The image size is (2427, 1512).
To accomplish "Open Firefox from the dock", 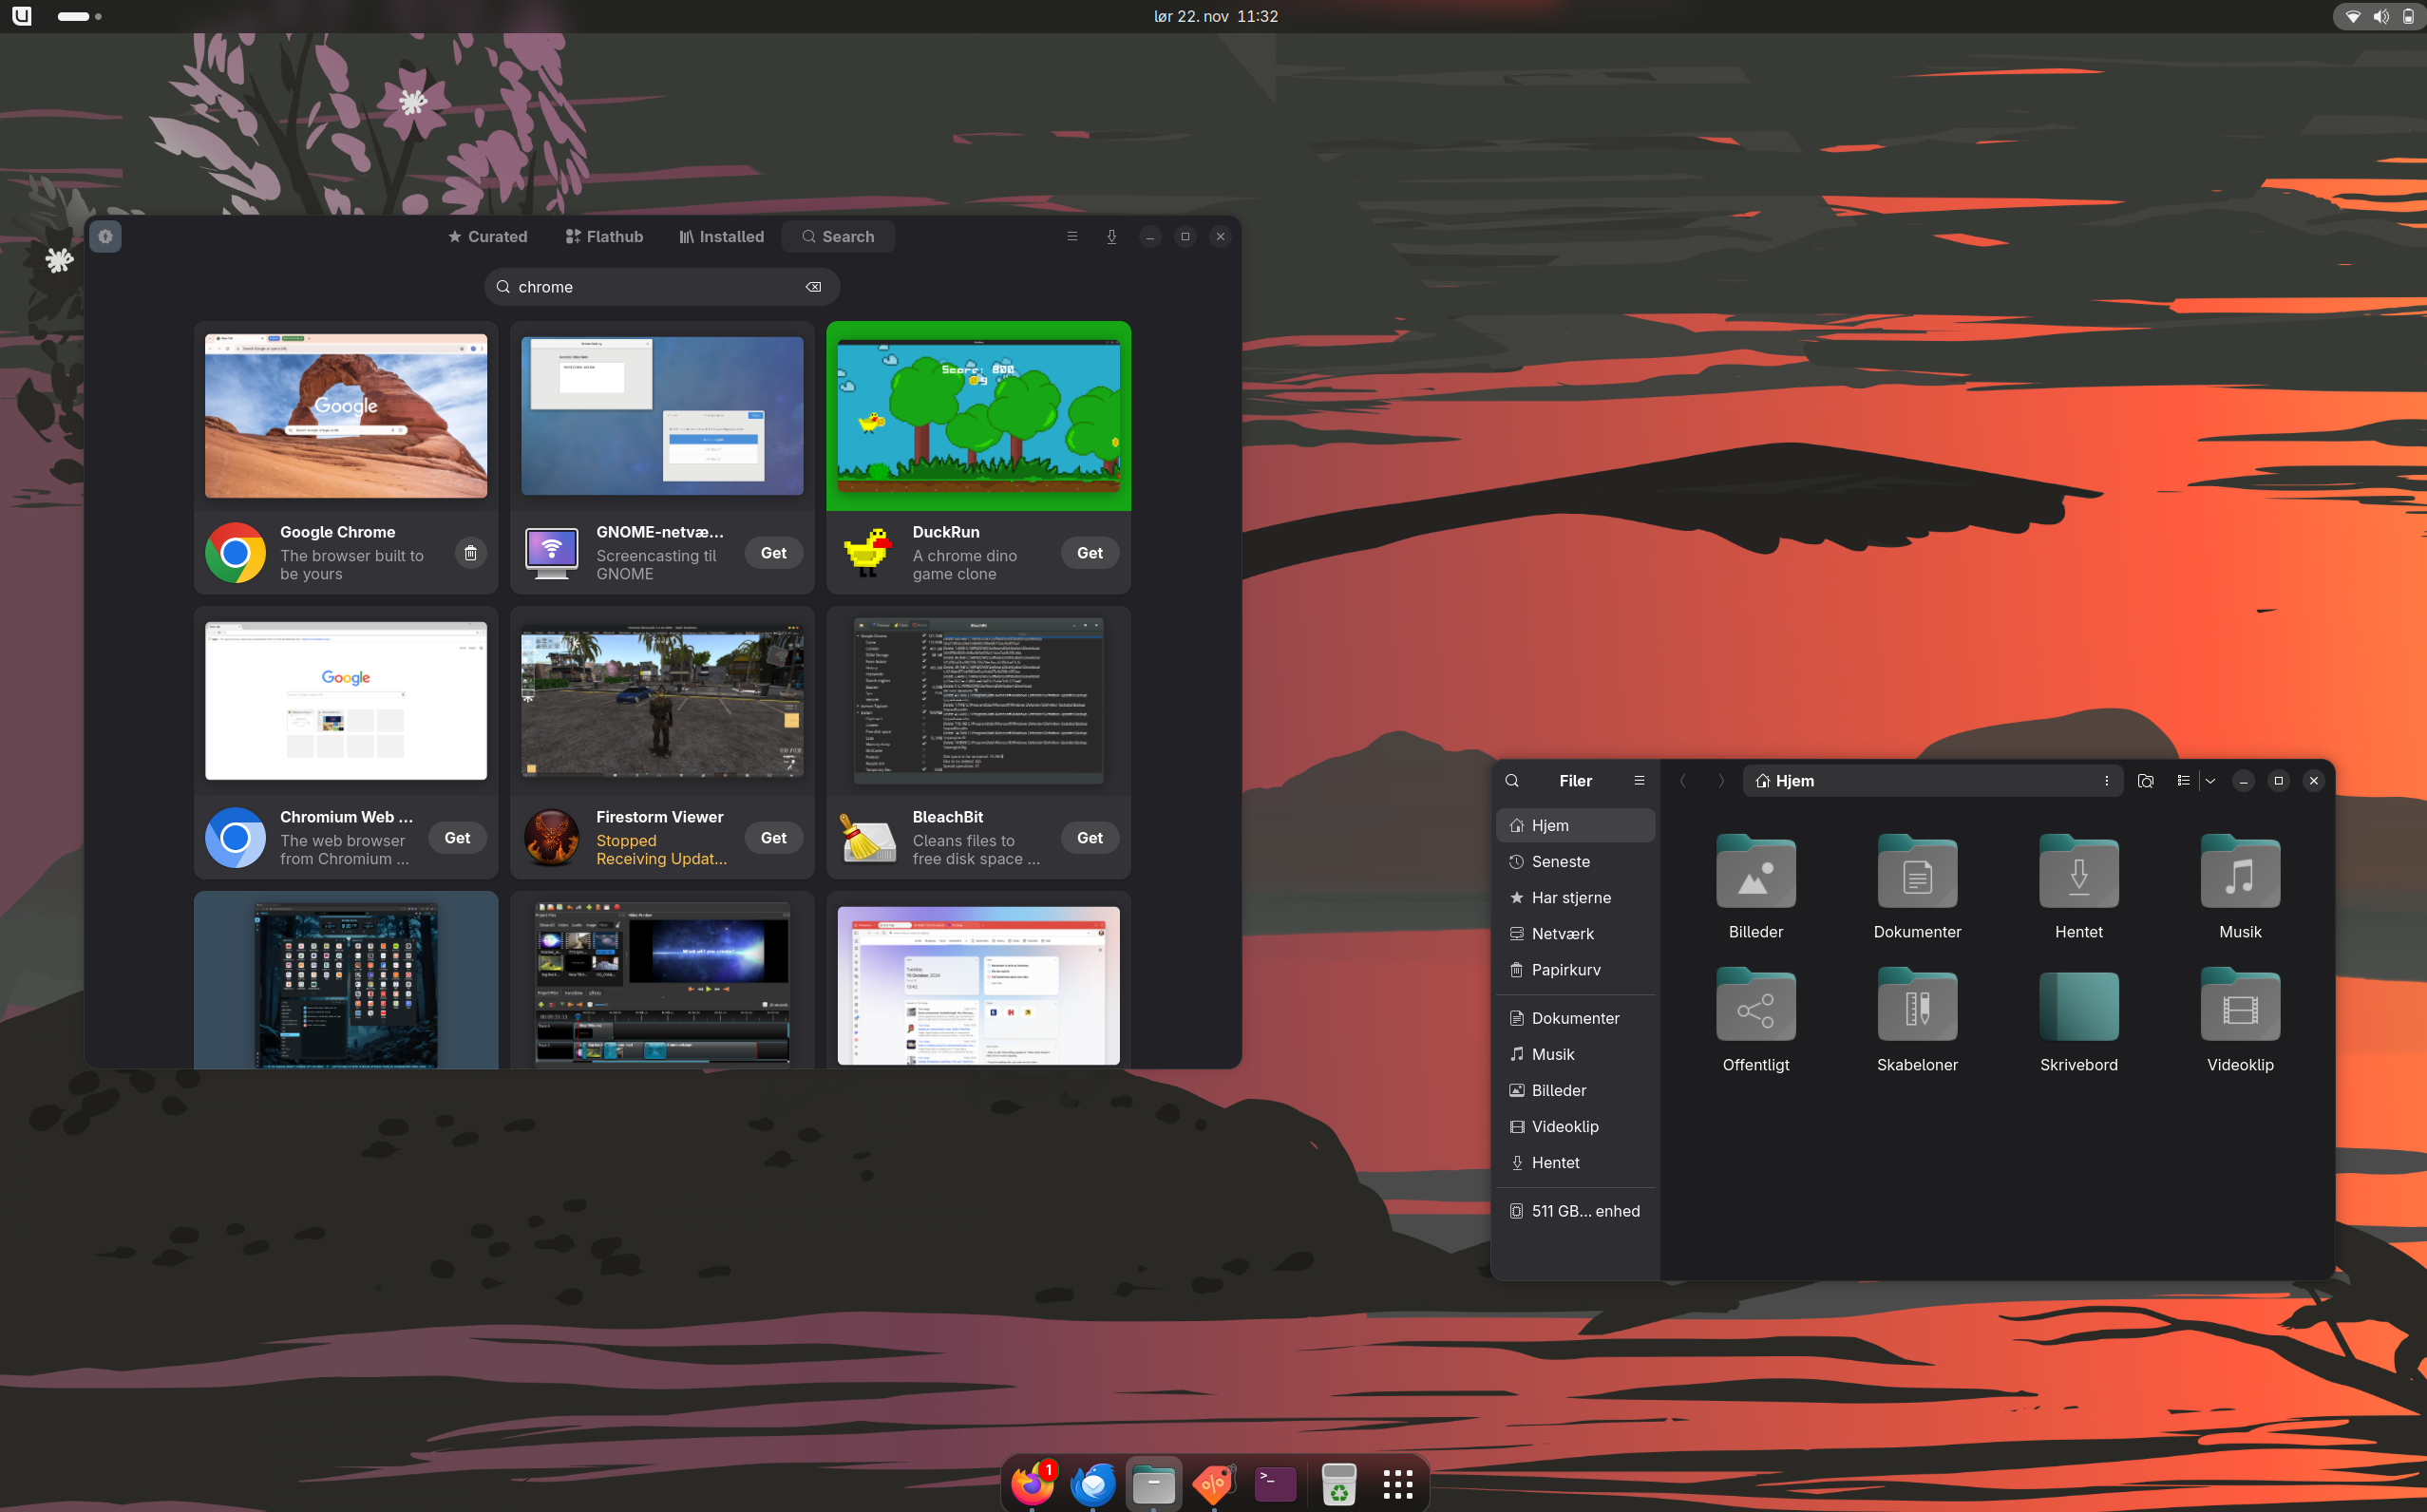I will (1032, 1484).
